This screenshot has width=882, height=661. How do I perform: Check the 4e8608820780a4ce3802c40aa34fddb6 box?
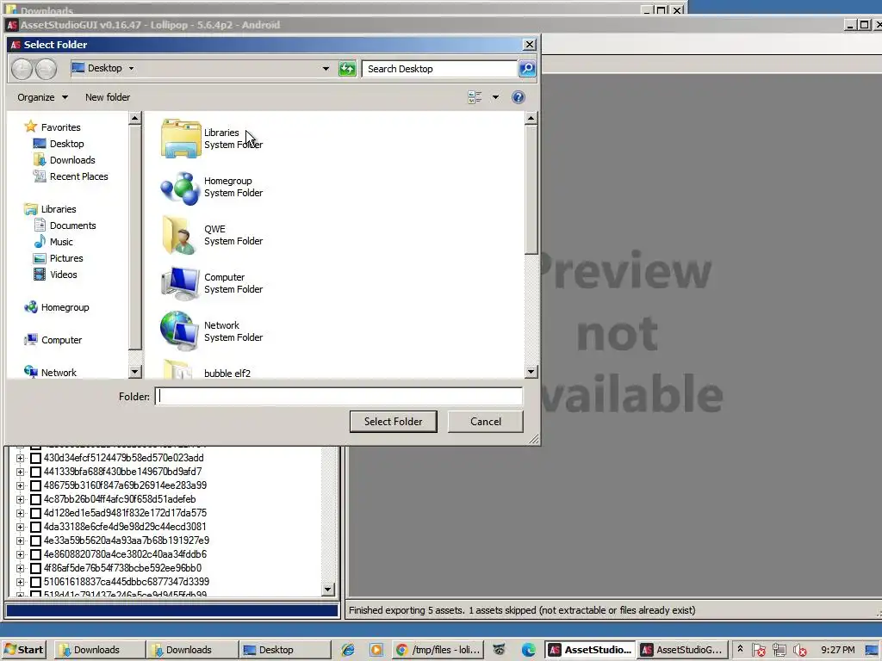coord(35,554)
